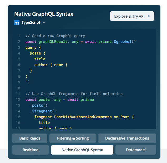Open the Datamodel tab
The height and width of the screenshot is (163, 167).
(136, 150)
